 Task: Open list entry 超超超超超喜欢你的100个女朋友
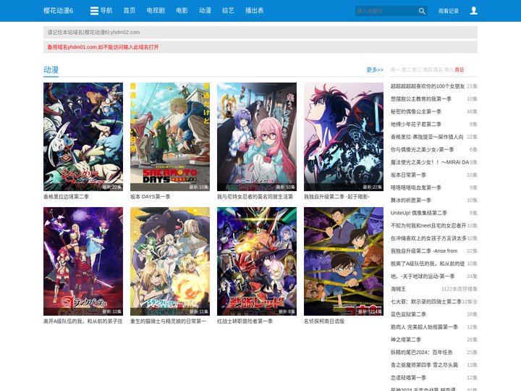pos(428,86)
